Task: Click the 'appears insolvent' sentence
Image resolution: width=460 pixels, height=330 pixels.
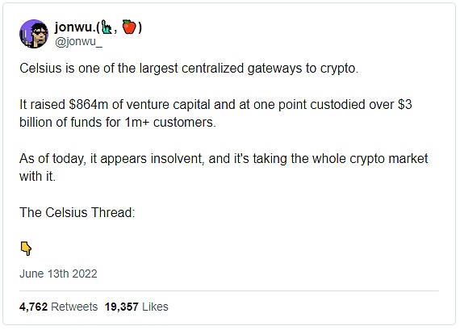Action: click(x=224, y=159)
